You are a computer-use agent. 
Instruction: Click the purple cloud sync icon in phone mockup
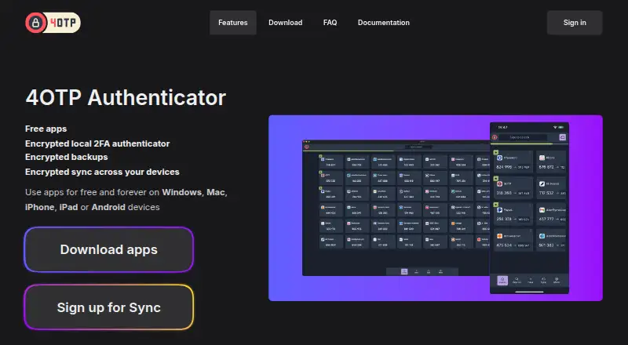(x=562, y=137)
